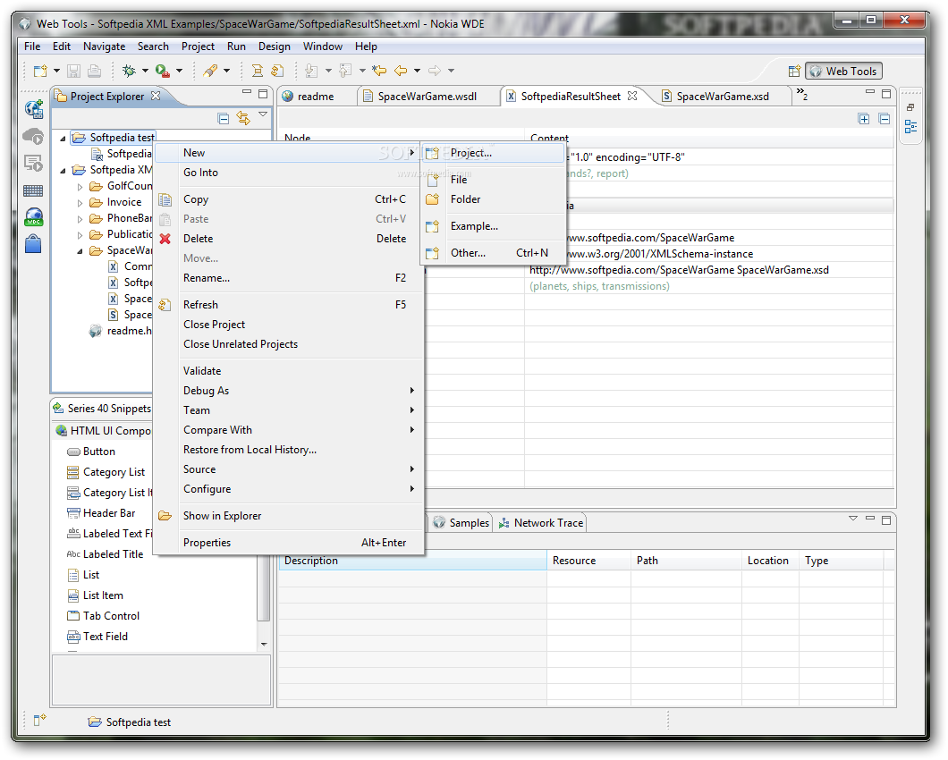Image resolution: width=948 pixels, height=760 pixels.
Task: Select Example... in New submenu
Action: [x=492, y=226]
